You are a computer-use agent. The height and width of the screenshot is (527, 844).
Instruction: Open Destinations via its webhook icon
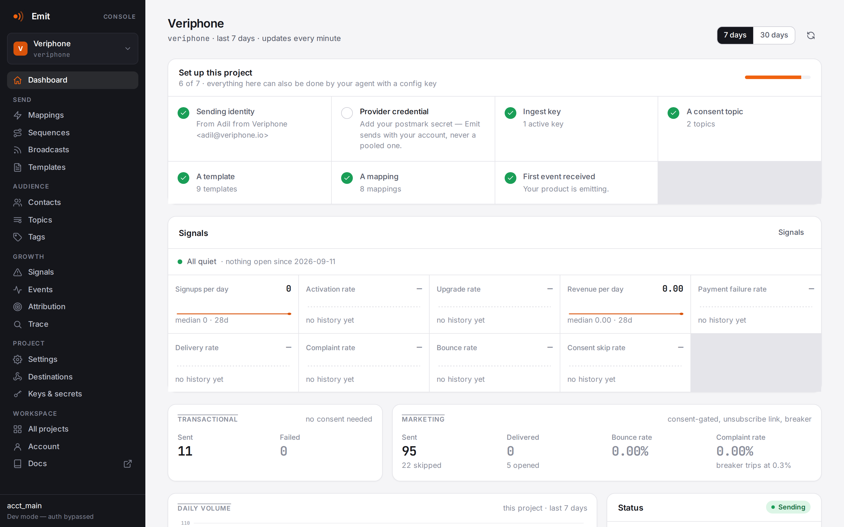click(x=18, y=377)
